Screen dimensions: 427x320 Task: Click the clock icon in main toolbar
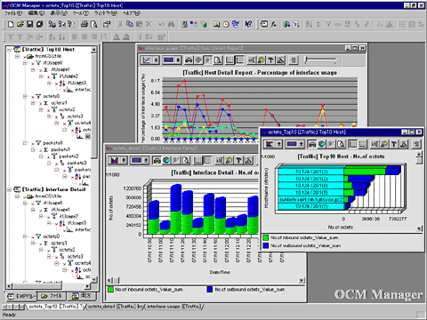pyautogui.click(x=226, y=24)
